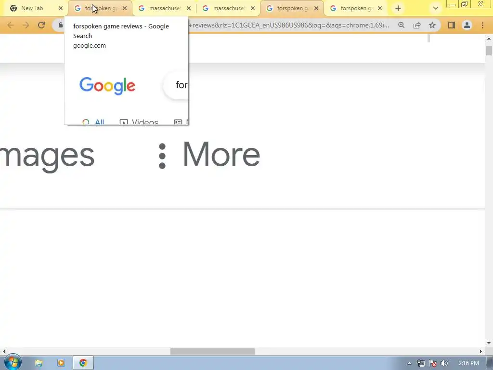The image size is (493, 370).
Task: Close the last forspoken tab
Action: point(380,9)
